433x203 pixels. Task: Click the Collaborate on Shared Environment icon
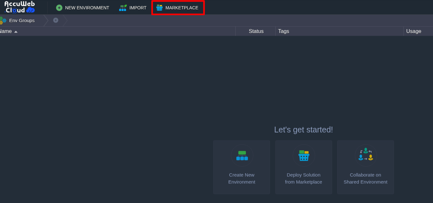[365, 155]
